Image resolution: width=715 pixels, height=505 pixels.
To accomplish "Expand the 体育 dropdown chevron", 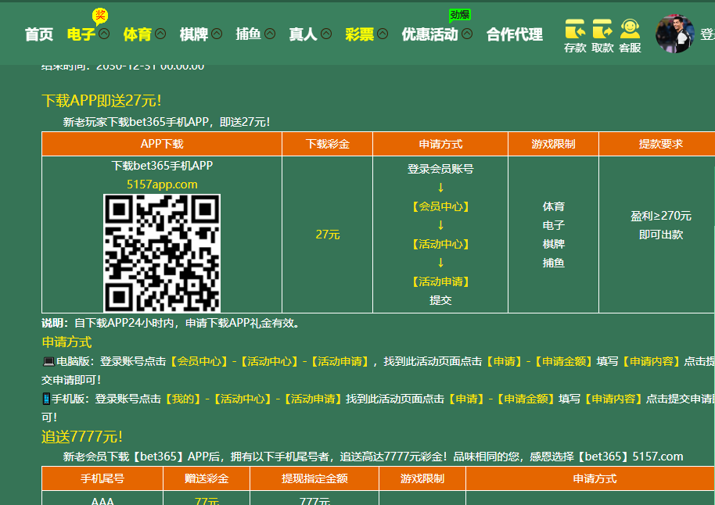I will pyautogui.click(x=160, y=34).
